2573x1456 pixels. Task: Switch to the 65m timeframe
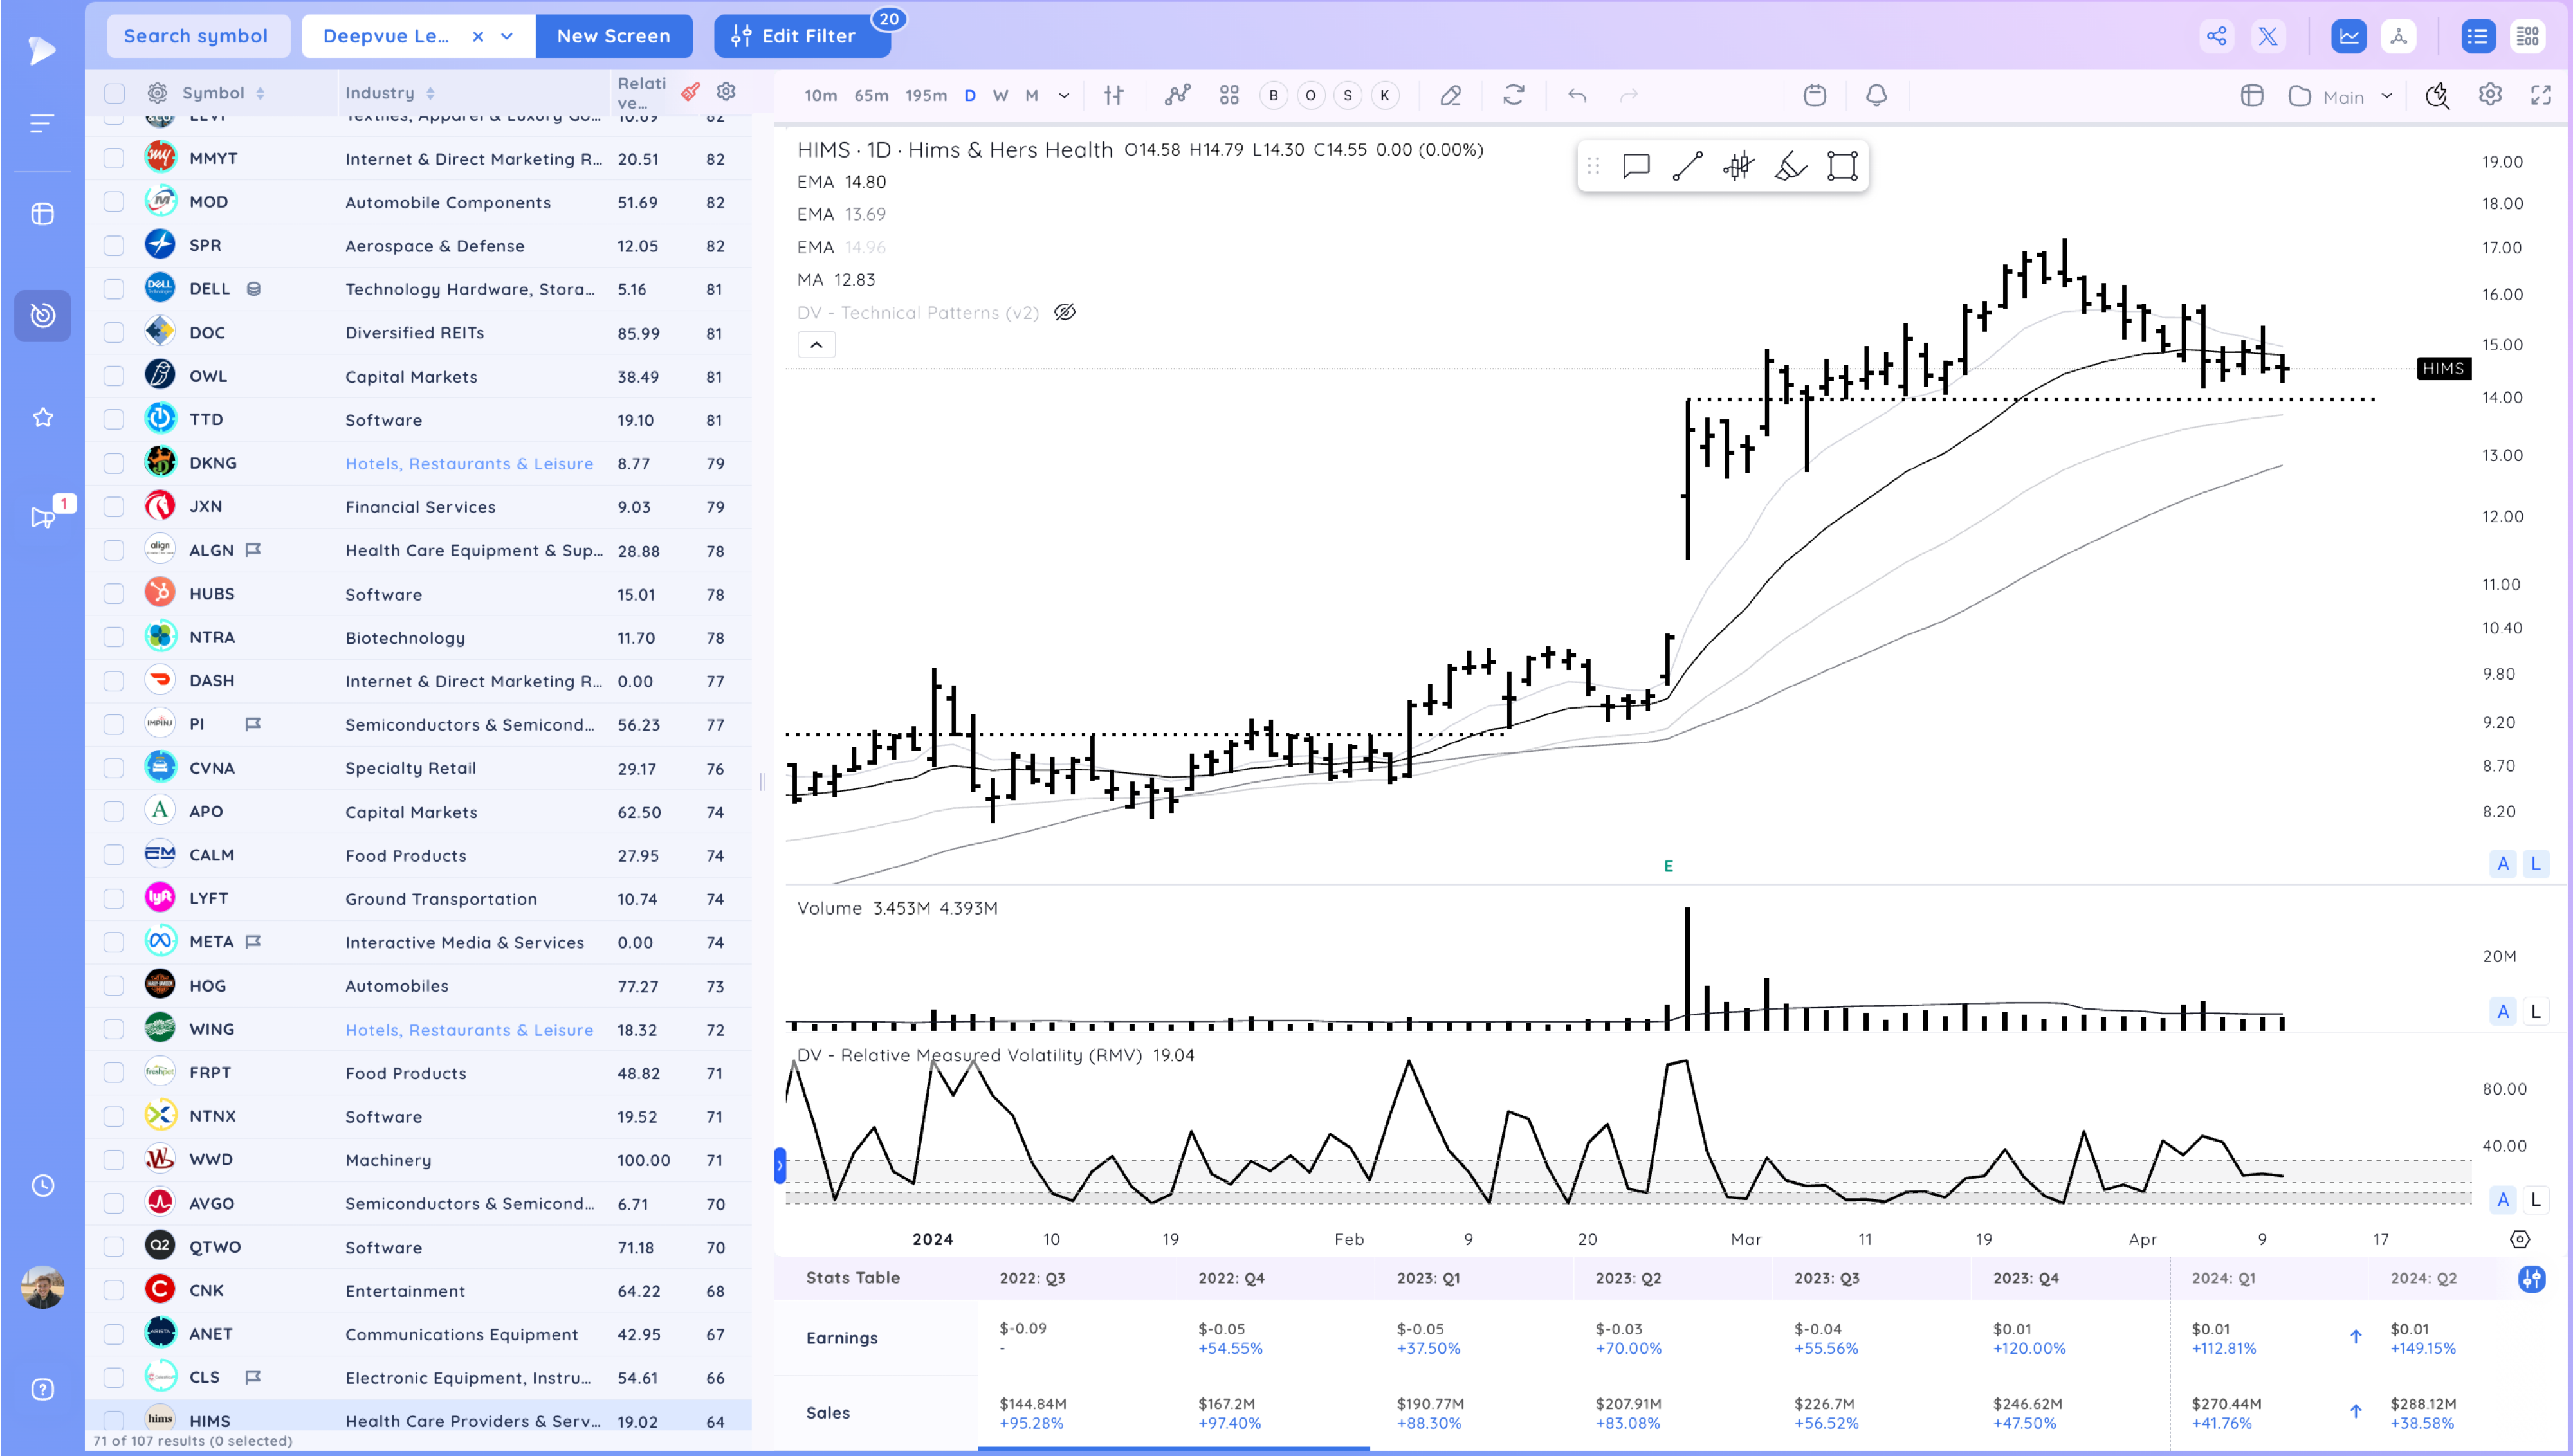point(871,95)
